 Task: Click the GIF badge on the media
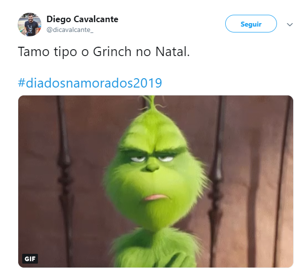click(30, 259)
